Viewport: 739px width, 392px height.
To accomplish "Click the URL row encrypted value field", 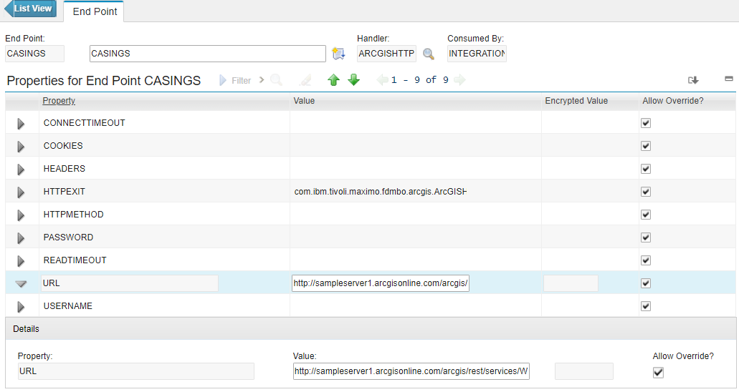I will coord(571,283).
